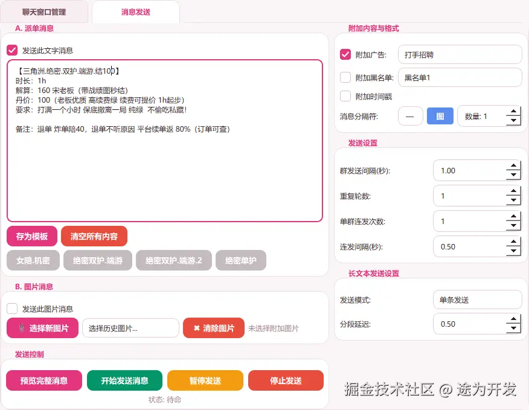Image resolution: width=529 pixels, height=410 pixels.
Task: Click 开始发送消息 button
Action: pos(124,380)
